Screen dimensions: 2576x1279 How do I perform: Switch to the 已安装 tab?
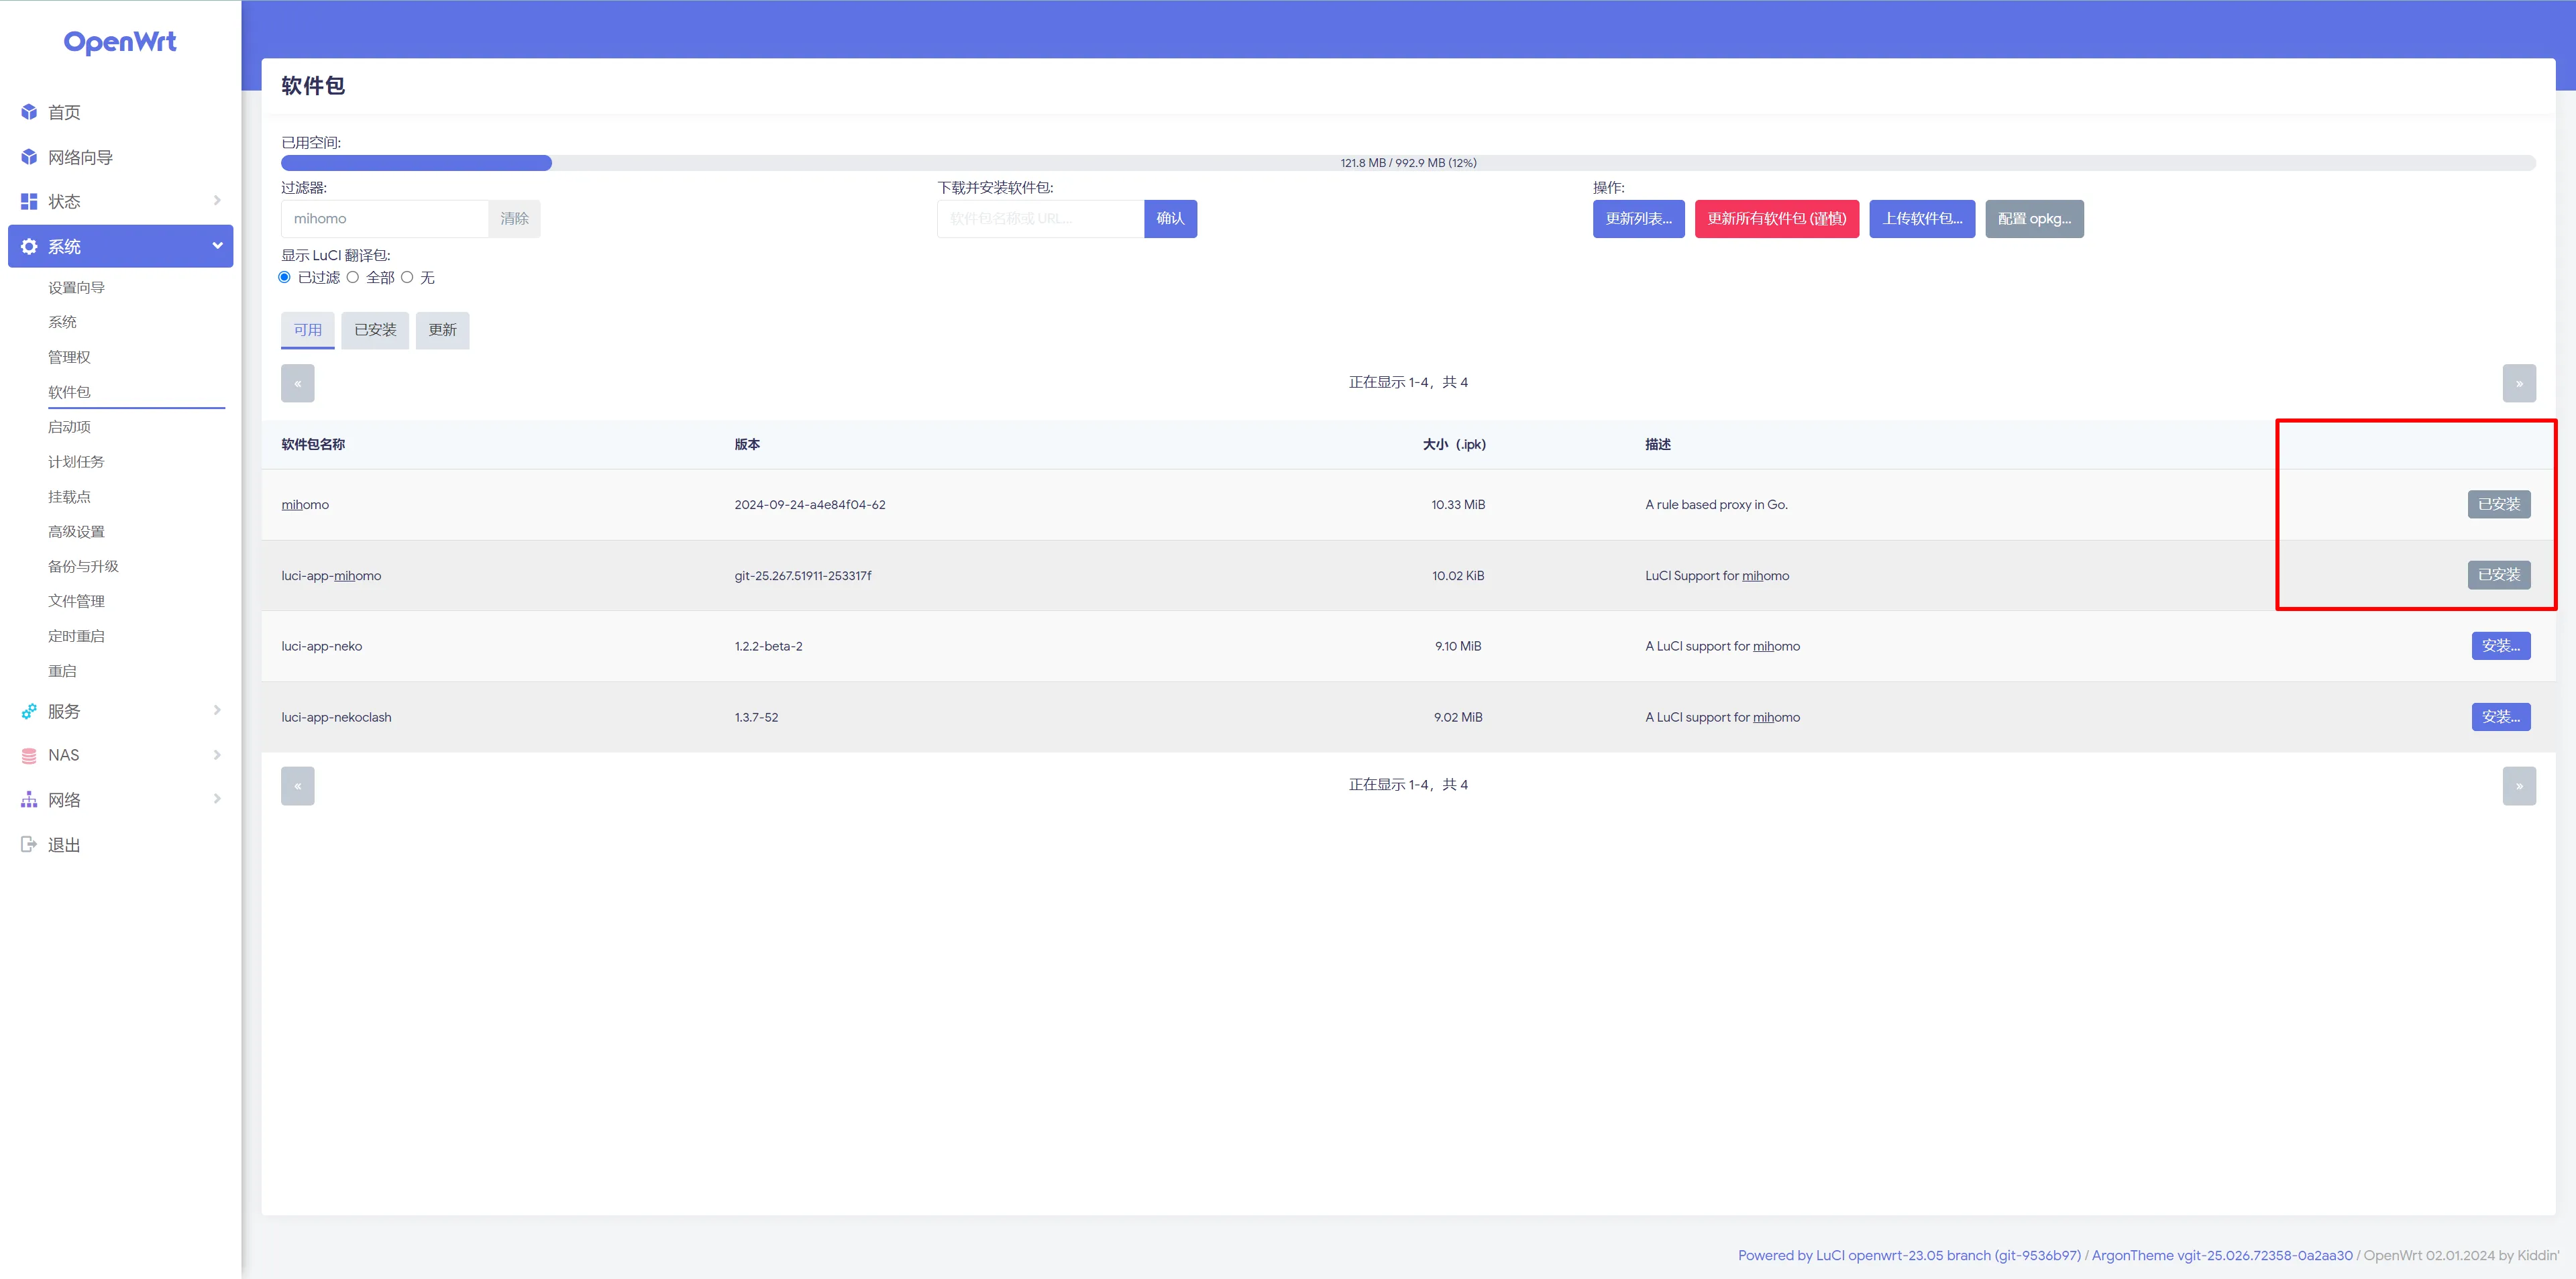(375, 330)
